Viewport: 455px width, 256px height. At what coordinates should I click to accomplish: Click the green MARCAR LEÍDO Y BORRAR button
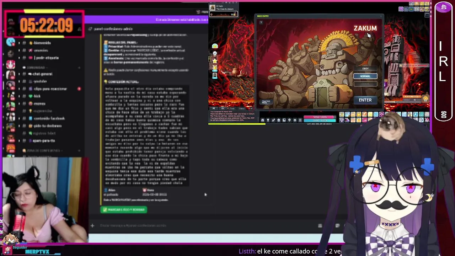coord(124,210)
